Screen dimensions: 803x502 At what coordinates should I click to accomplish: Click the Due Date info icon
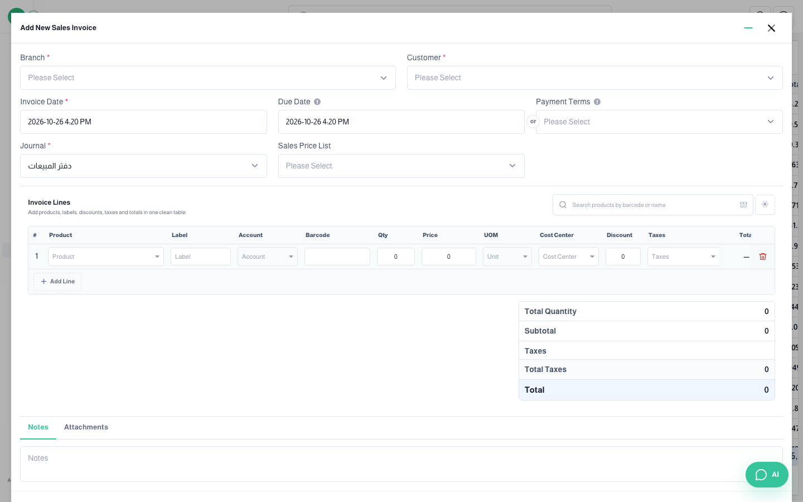317,102
